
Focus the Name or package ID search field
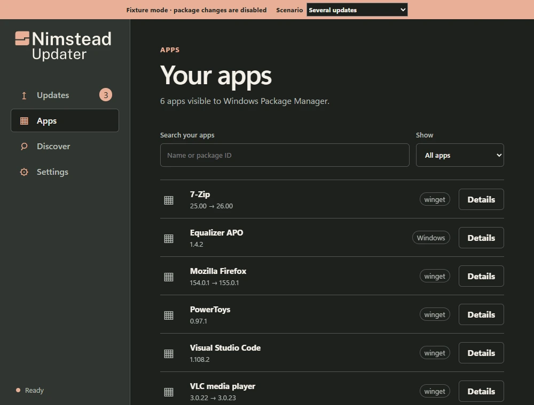click(285, 155)
